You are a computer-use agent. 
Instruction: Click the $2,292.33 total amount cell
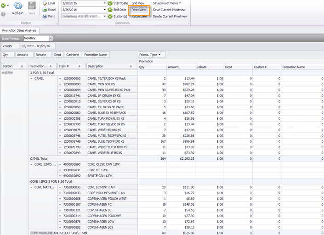181,159
